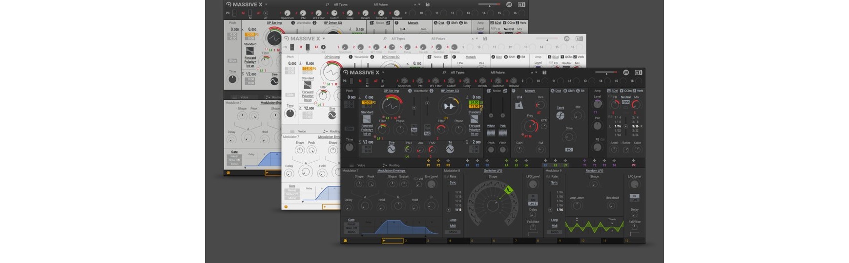Image resolution: width=849 pixels, height=263 pixels.
Task: Open the Monark filter type menu
Action: tap(530, 91)
